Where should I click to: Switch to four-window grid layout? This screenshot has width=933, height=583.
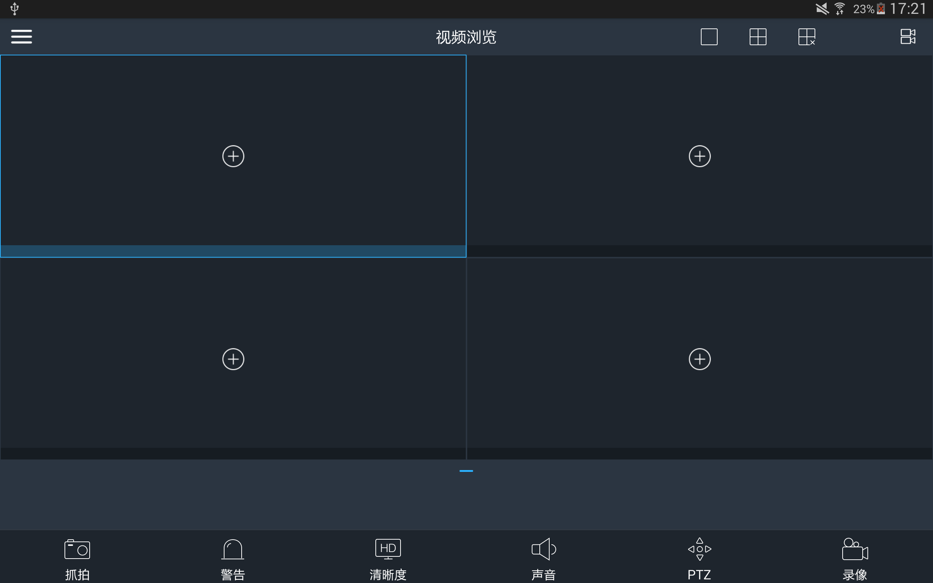point(758,37)
